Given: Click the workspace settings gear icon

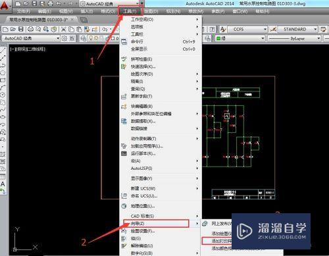Looking at the screenshot, I should point(64,39).
